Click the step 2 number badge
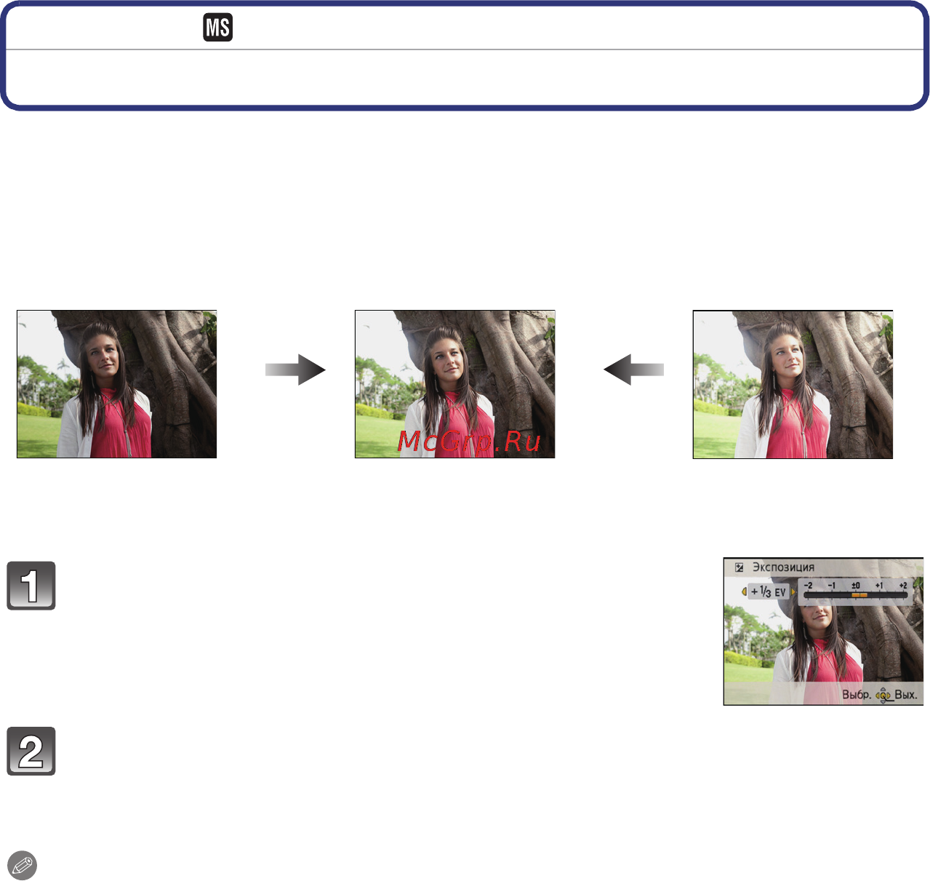The height and width of the screenshot is (881, 930). (x=31, y=752)
